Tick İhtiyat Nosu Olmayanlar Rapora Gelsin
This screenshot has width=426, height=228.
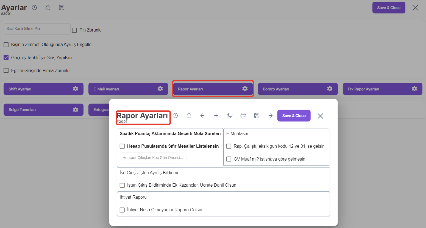click(122, 210)
